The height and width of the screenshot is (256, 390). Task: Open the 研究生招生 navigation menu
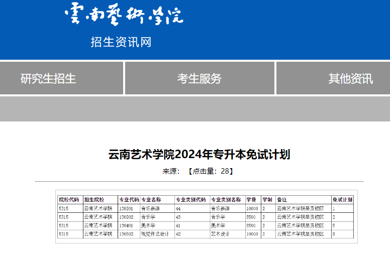(x=48, y=78)
